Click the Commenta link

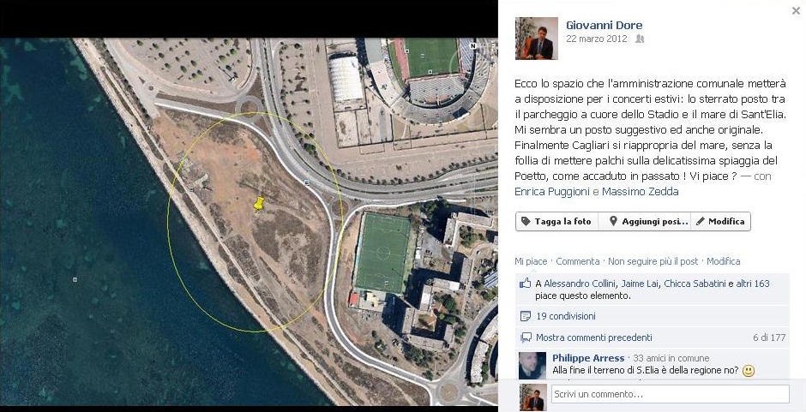tap(578, 261)
